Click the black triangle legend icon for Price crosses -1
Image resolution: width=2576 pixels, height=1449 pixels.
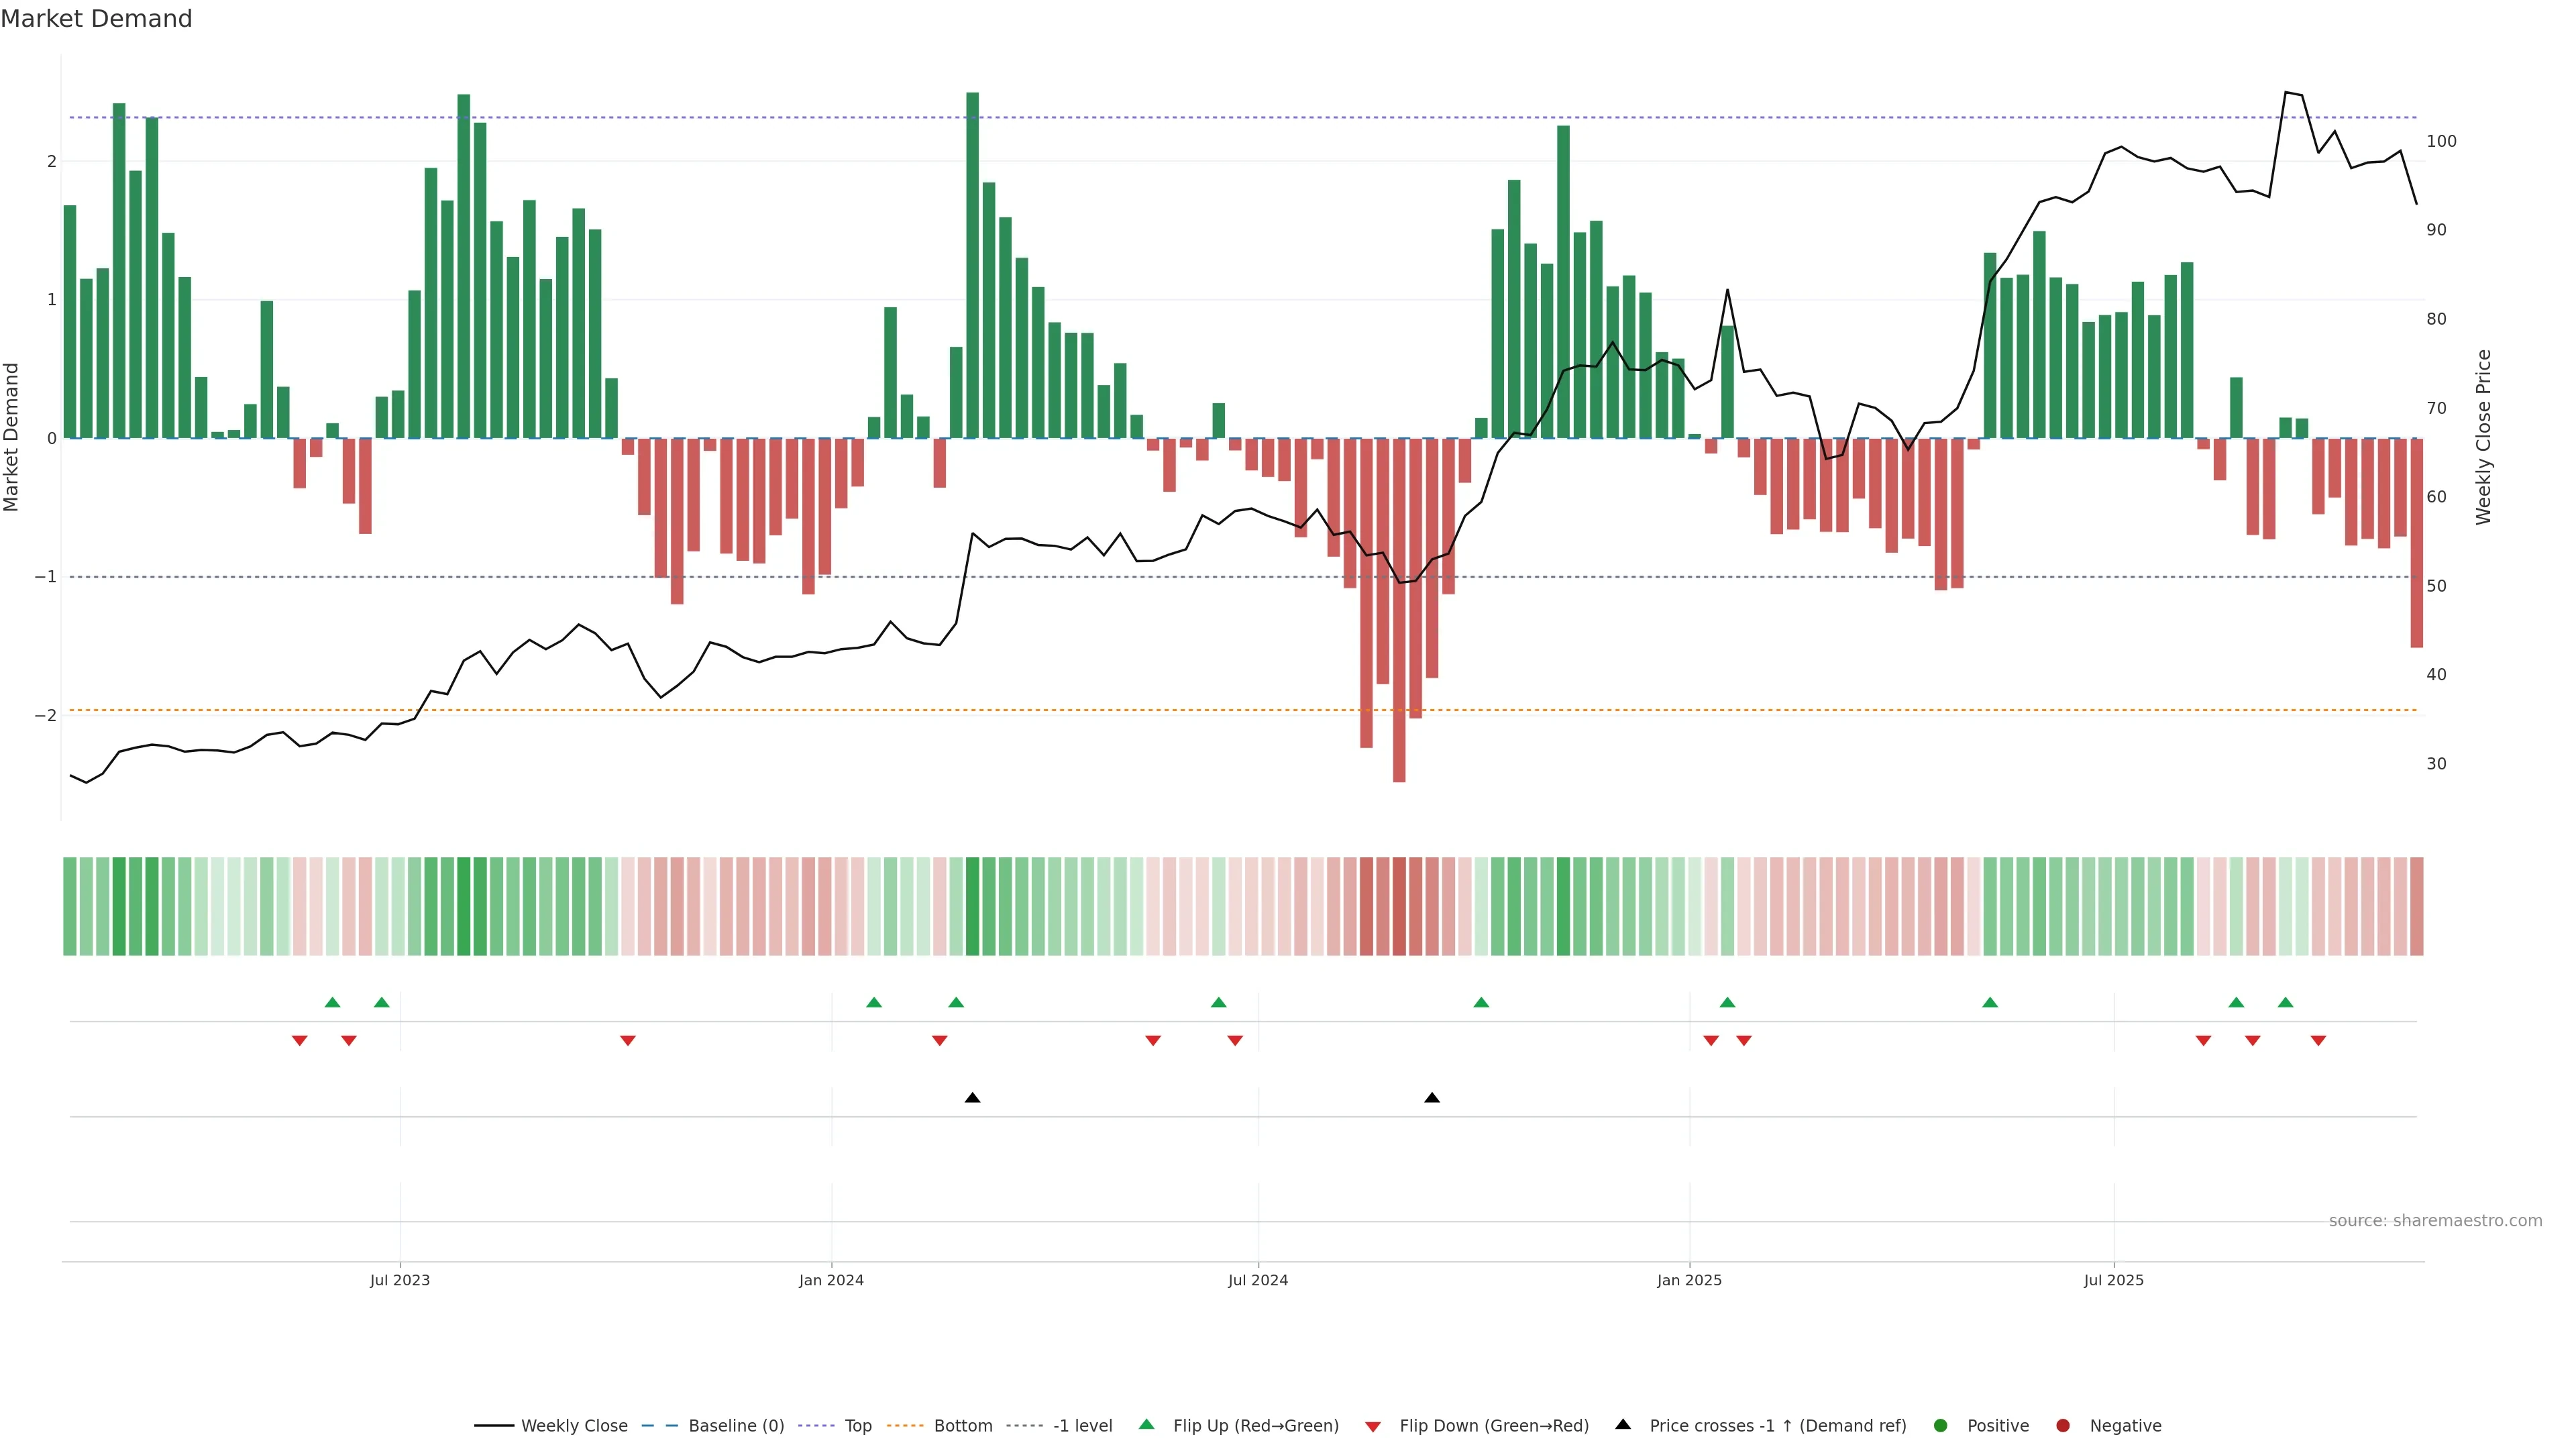click(1623, 1424)
